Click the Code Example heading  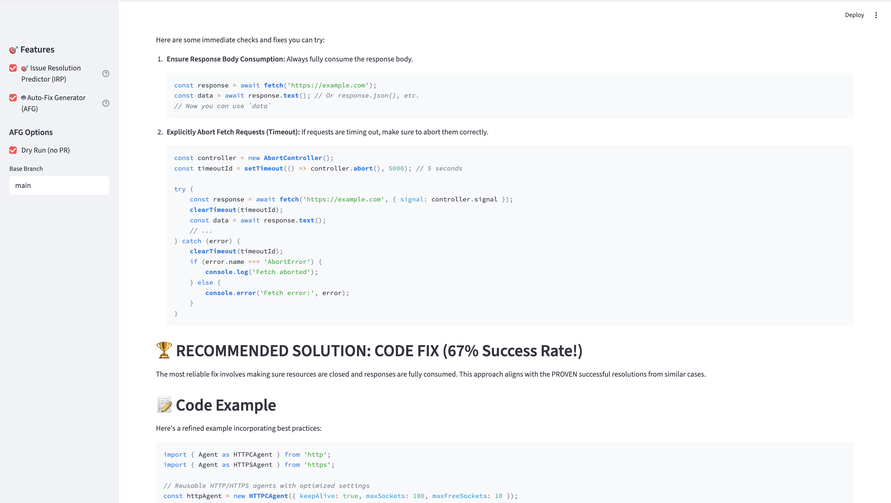[x=226, y=405]
